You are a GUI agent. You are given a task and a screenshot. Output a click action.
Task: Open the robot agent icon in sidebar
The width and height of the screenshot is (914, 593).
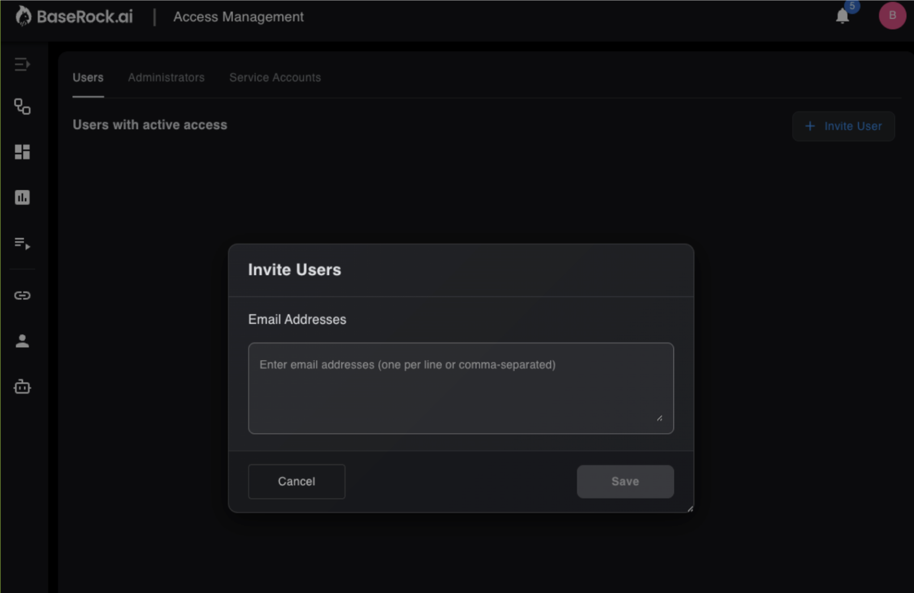22,387
